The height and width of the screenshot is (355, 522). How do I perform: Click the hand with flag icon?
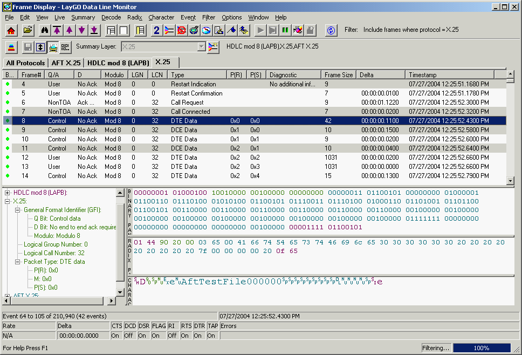[x=244, y=30]
